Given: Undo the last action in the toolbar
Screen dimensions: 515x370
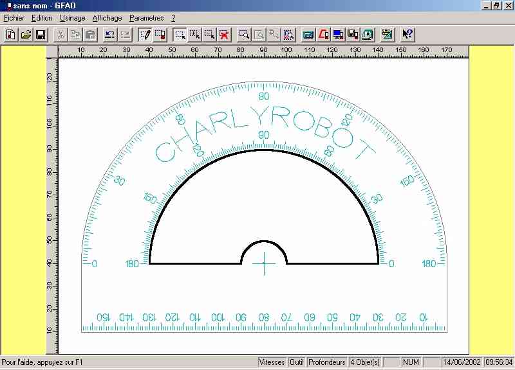Looking at the screenshot, I should point(110,35).
